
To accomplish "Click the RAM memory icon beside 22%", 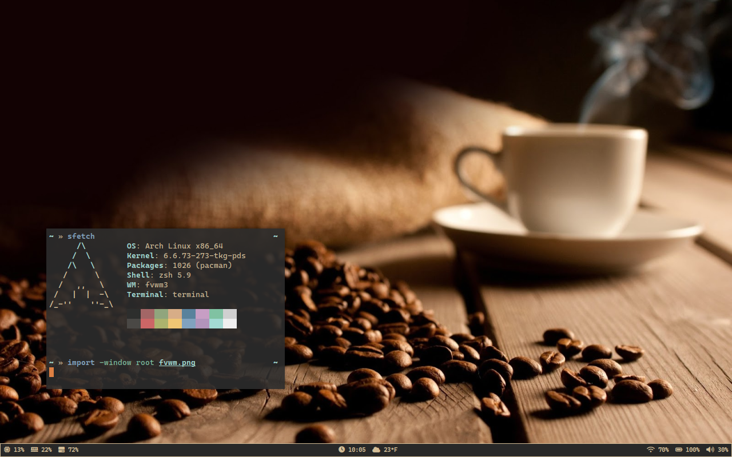I will [x=34, y=450].
